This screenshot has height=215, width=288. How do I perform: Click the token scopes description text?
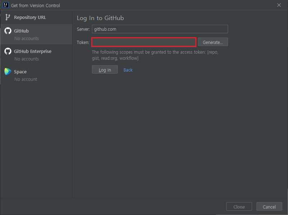tap(155, 55)
